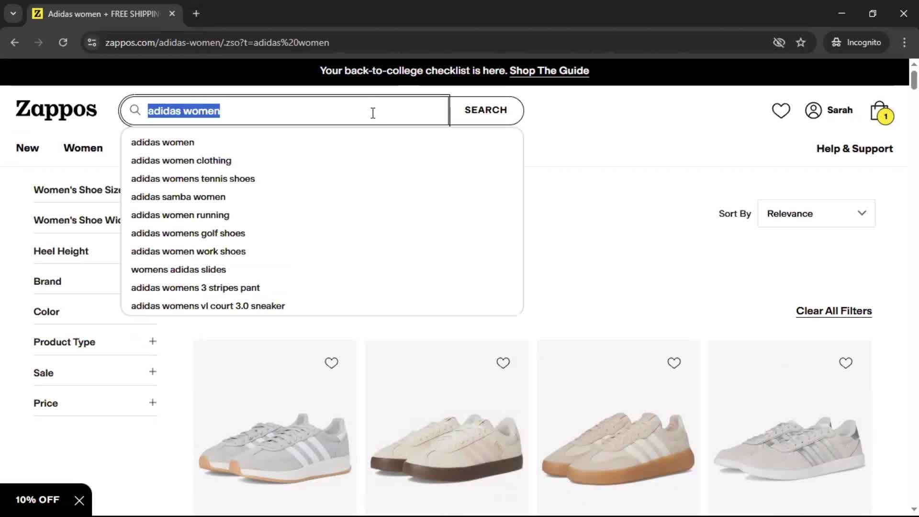Expand the Heel Height filter

pos(77,251)
